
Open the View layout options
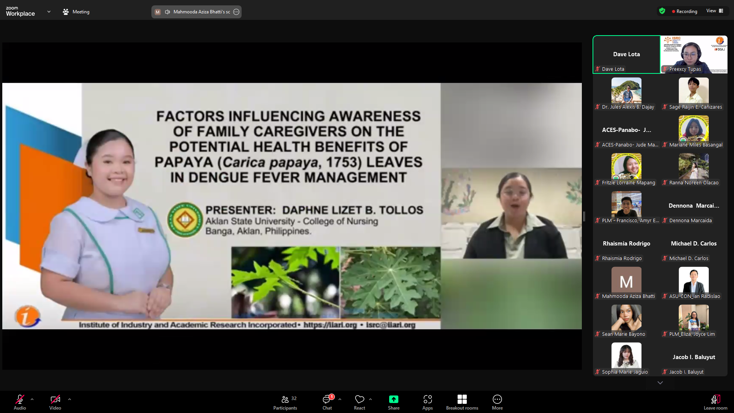coord(715,11)
